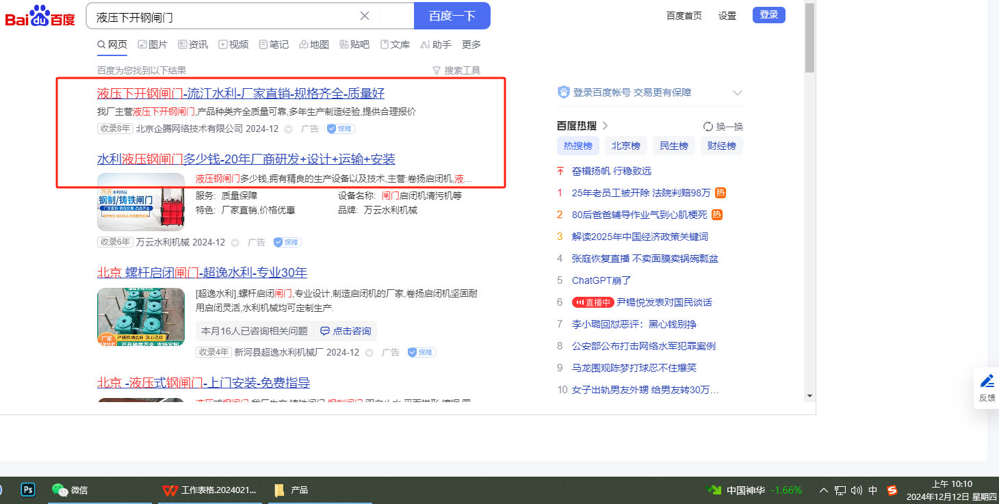This screenshot has height=504, width=999.
Task: Open live item 尹锡悦发表对国民谈话
Action: pos(664,302)
